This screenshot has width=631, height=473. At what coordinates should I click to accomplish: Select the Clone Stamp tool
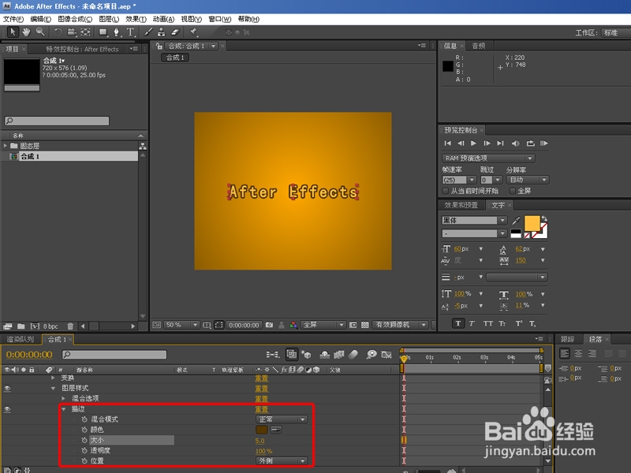click(162, 32)
